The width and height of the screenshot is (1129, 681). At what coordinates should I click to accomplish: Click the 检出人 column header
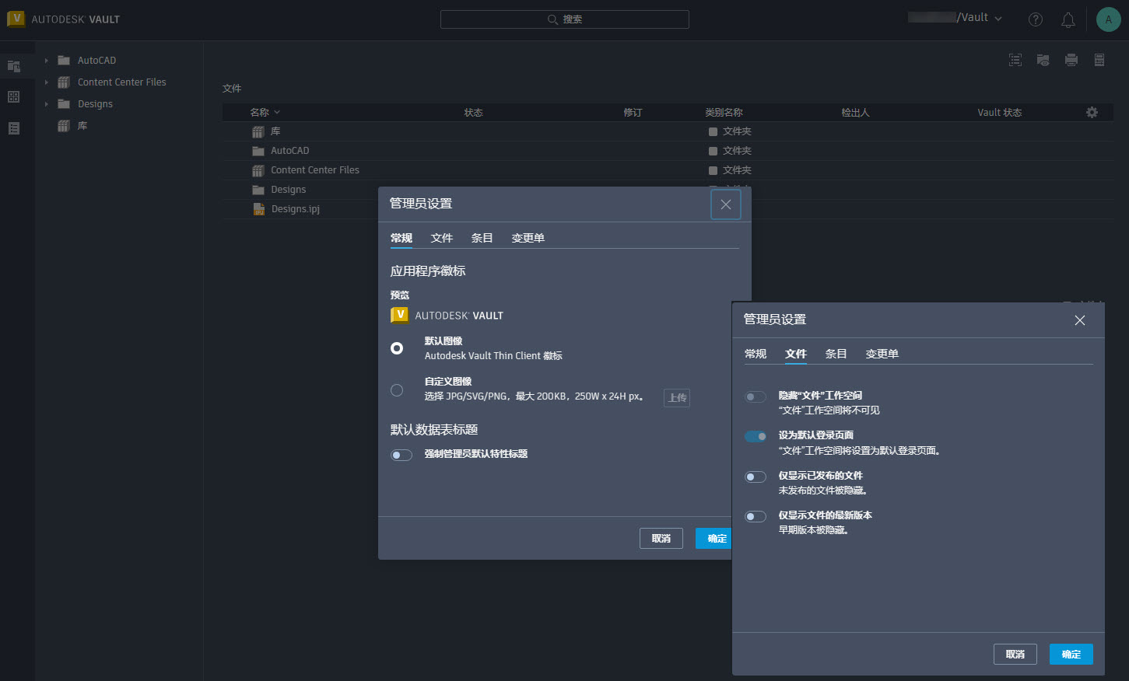[855, 113]
